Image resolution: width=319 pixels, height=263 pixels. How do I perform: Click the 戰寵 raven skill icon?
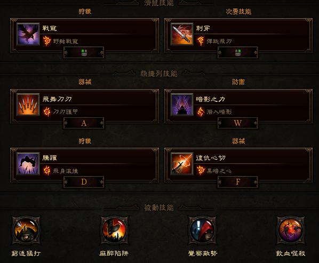click(x=28, y=34)
